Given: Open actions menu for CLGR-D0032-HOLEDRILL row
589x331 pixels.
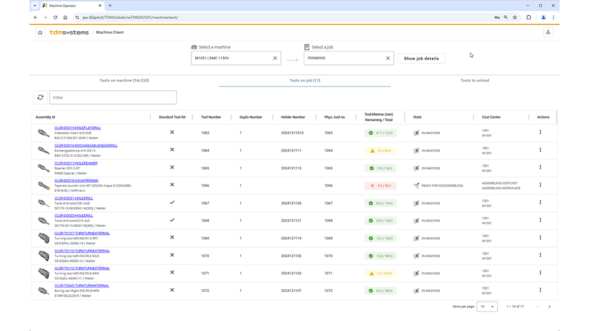Looking at the screenshot, I should [540, 220].
